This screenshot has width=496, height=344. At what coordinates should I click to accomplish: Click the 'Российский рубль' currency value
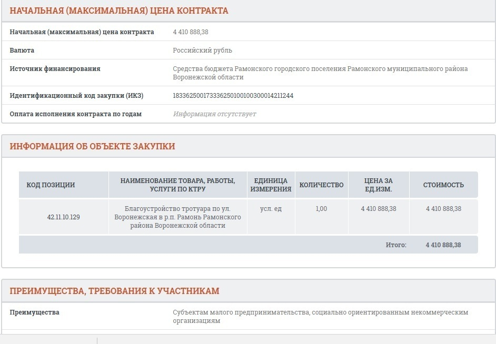coord(202,50)
